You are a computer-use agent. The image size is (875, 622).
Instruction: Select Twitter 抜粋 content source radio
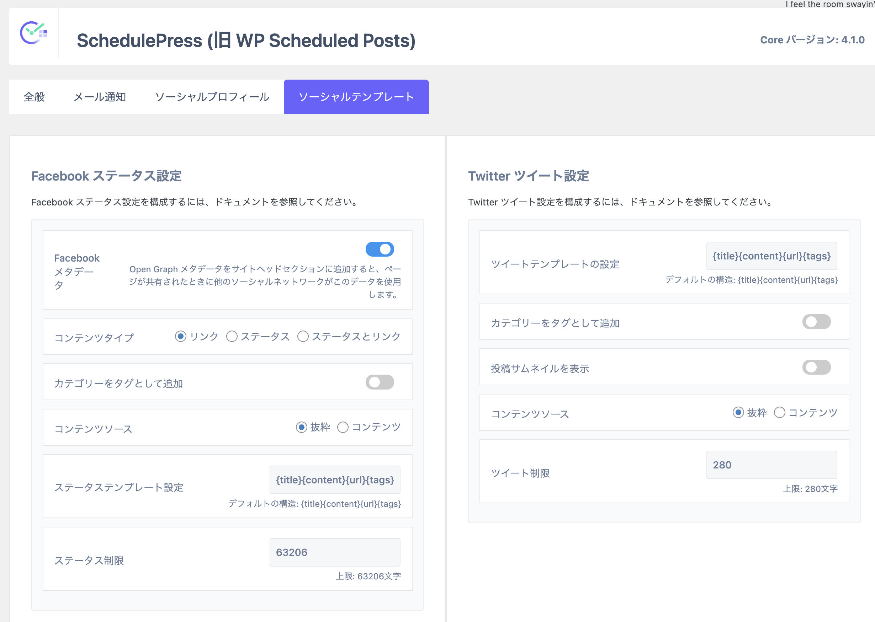pos(738,413)
